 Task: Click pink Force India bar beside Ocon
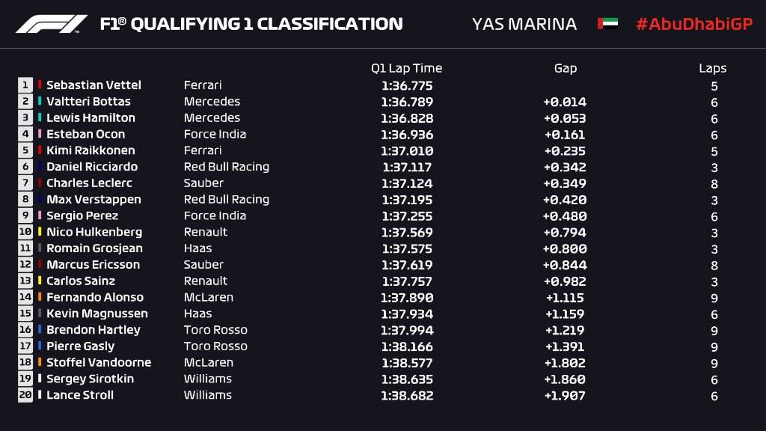coord(40,134)
